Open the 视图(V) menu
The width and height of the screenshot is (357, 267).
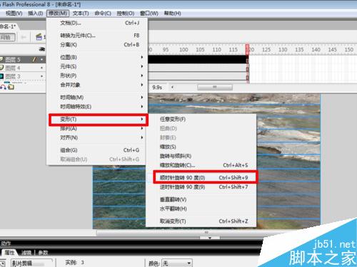[x=14, y=14]
